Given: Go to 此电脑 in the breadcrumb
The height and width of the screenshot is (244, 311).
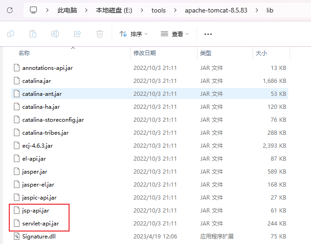Looking at the screenshot, I should pyautogui.click(x=67, y=10).
